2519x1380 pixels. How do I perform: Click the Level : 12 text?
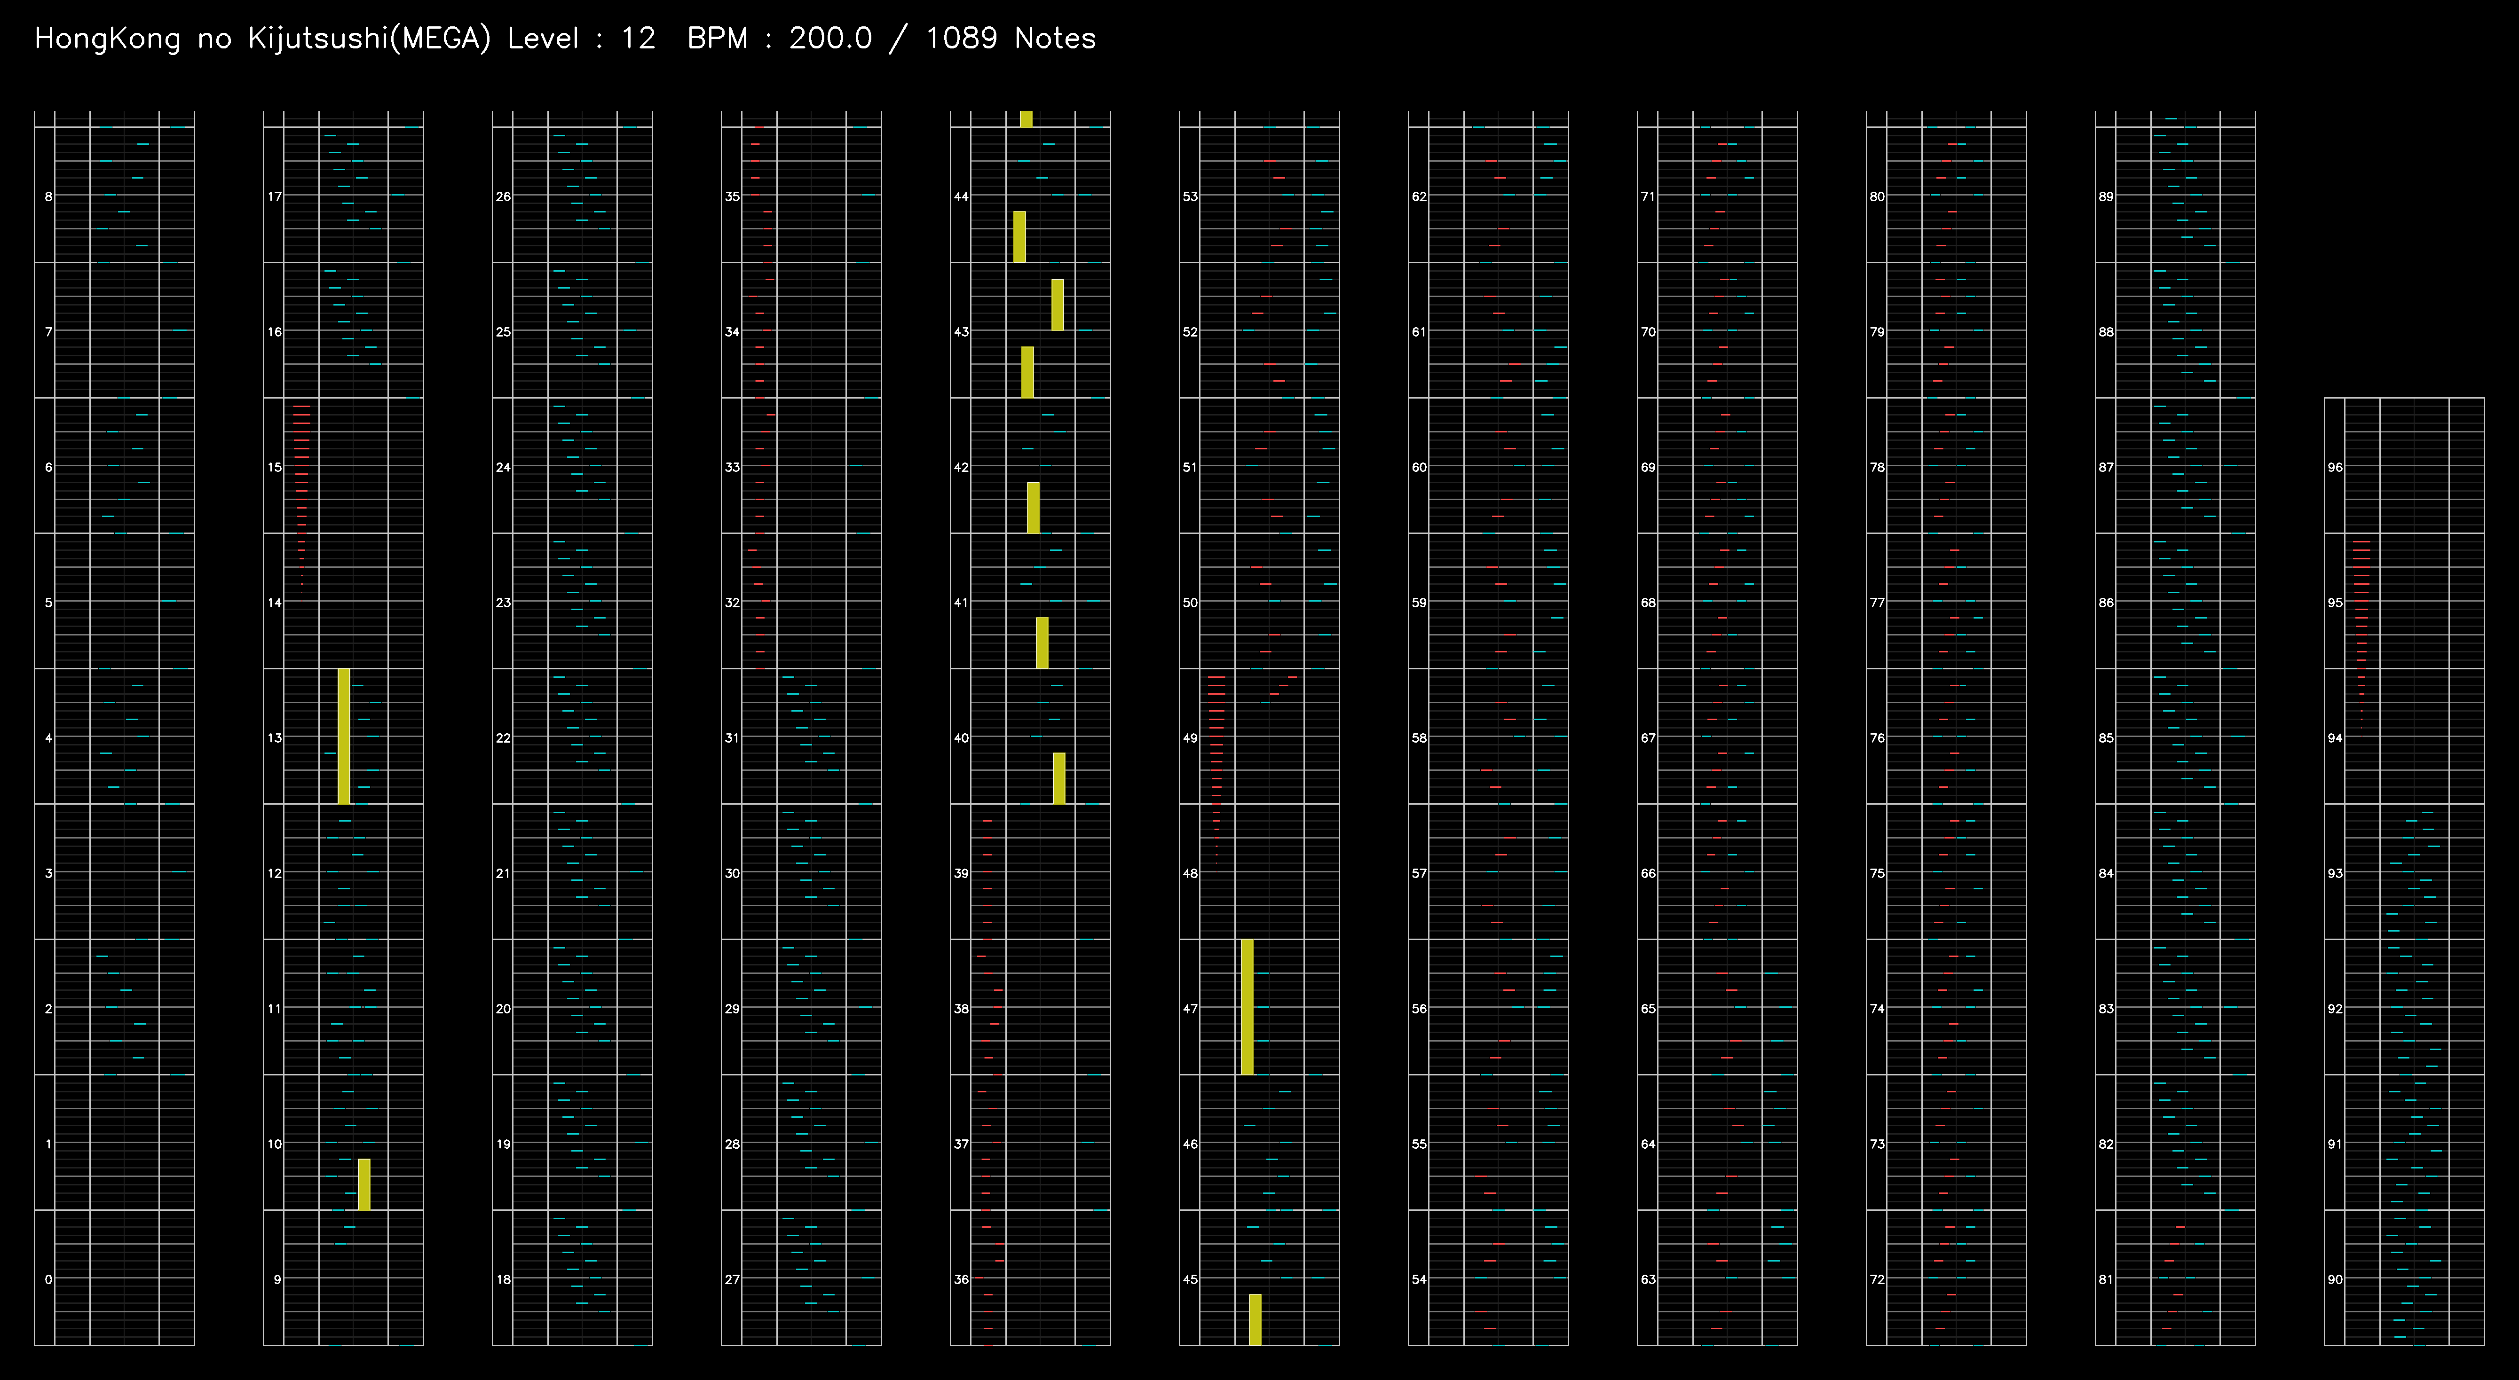click(x=581, y=38)
